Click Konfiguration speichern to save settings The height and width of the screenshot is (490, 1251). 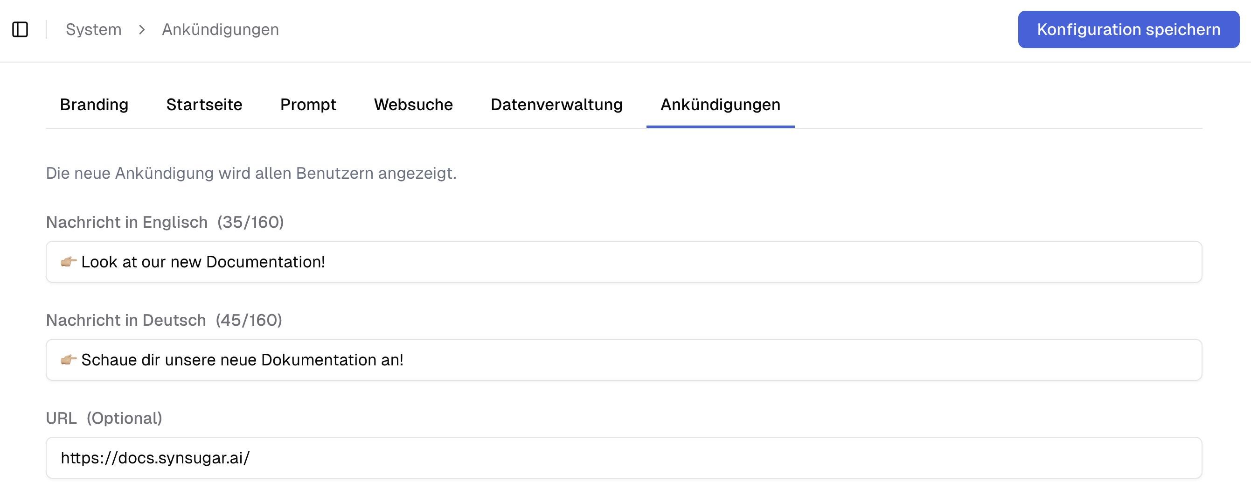[x=1129, y=29]
